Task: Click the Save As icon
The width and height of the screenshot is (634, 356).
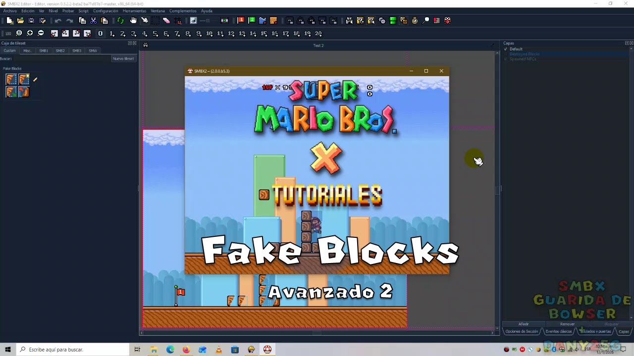Action: pyautogui.click(x=43, y=21)
